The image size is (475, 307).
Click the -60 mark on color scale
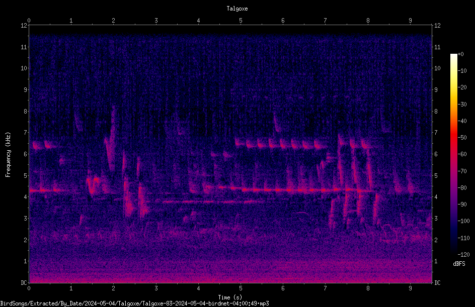pyautogui.click(x=462, y=154)
